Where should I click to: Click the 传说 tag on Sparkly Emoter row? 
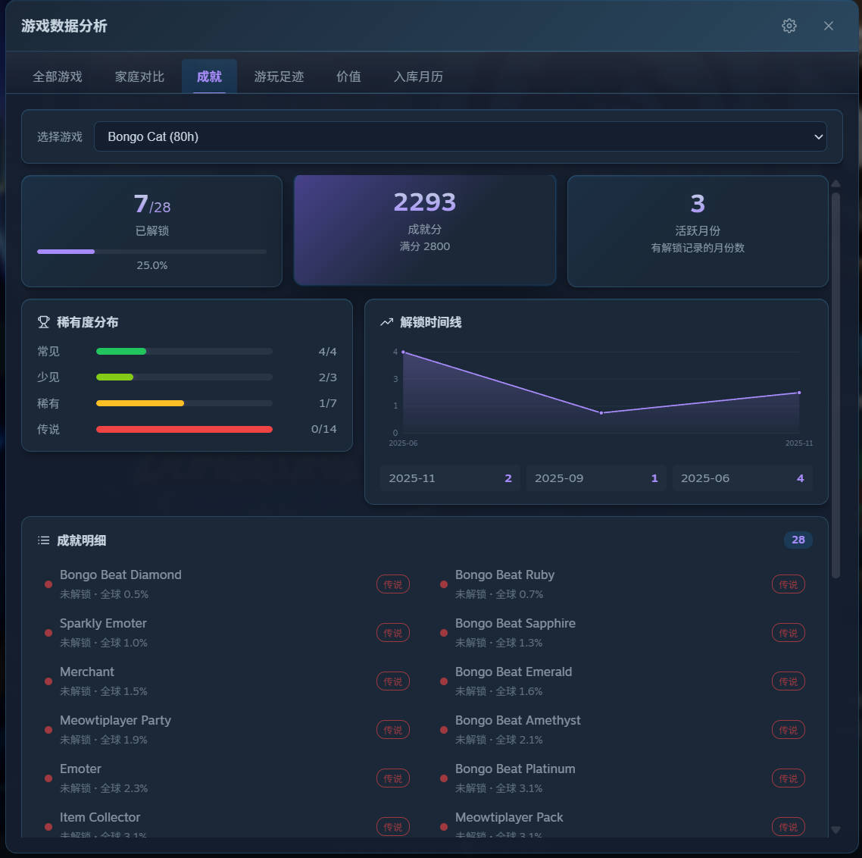(x=393, y=633)
